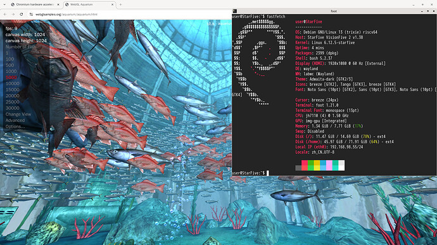
Task: Click the Kernel Linux 6.12.5-starfive line
Action: pyautogui.click(x=325, y=42)
